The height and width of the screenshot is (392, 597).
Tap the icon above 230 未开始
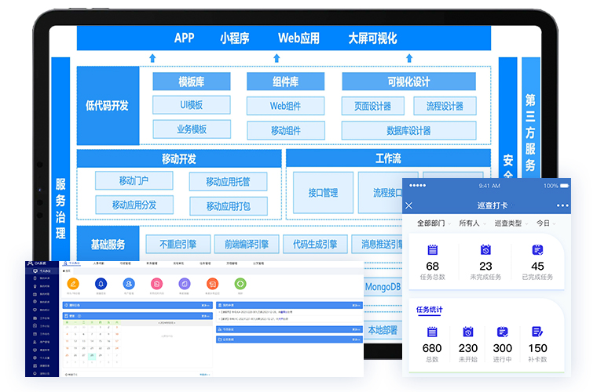click(x=468, y=332)
